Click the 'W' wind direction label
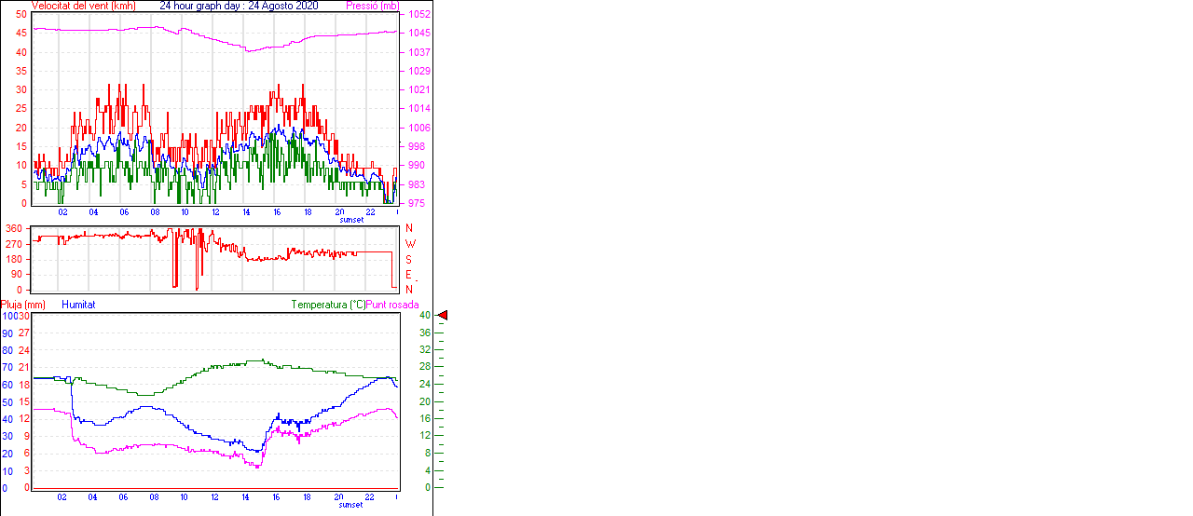 [x=409, y=244]
